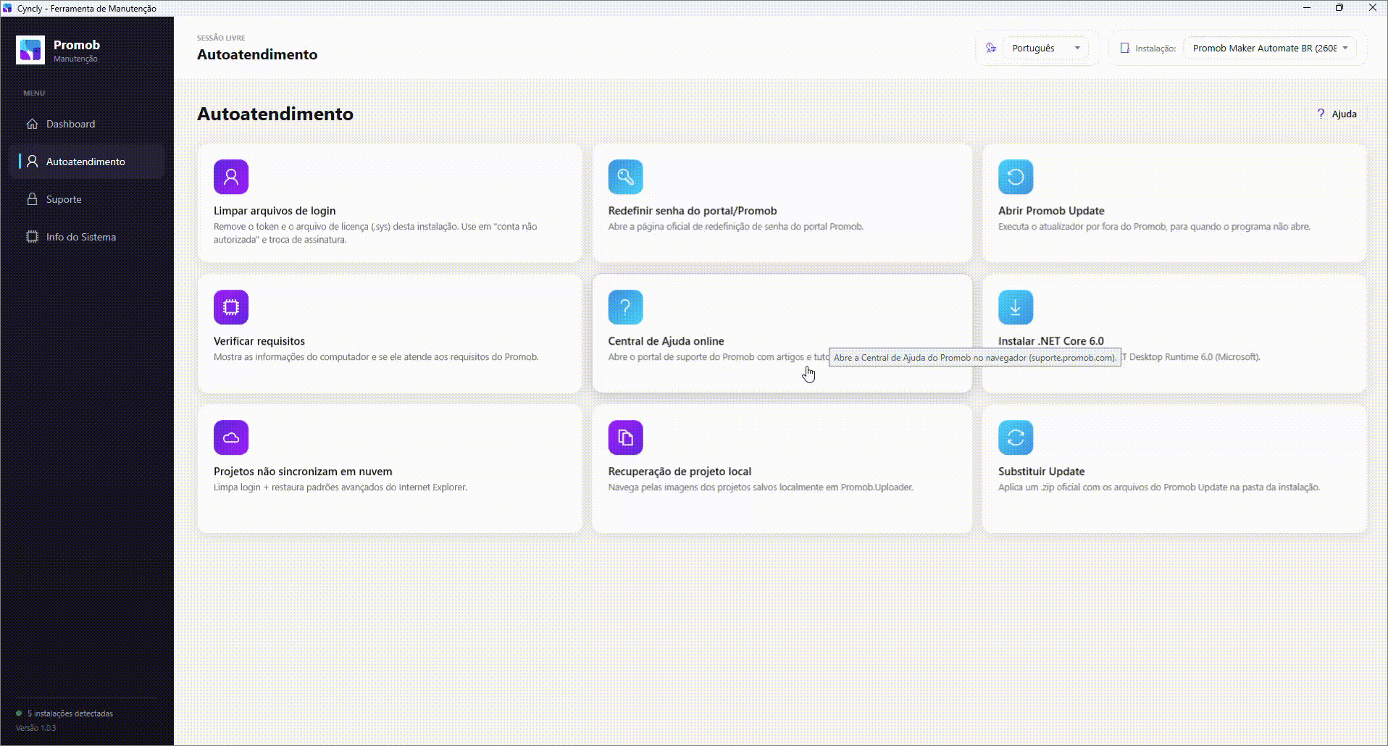1388x746 pixels.
Task: Click the language translate icon in header
Action: click(991, 48)
